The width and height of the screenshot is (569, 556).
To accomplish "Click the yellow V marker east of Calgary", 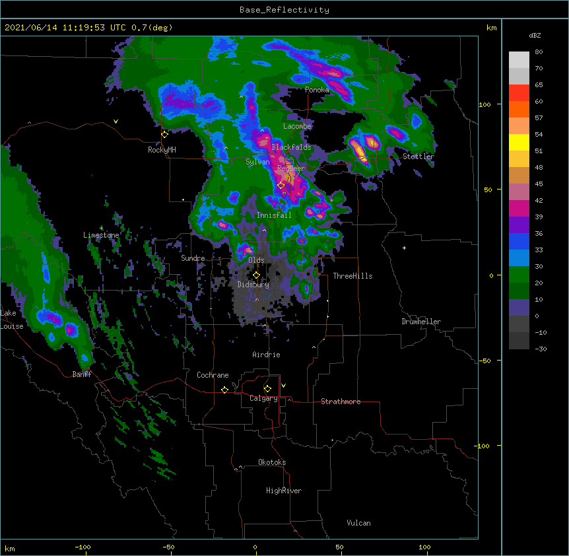I will [283, 386].
